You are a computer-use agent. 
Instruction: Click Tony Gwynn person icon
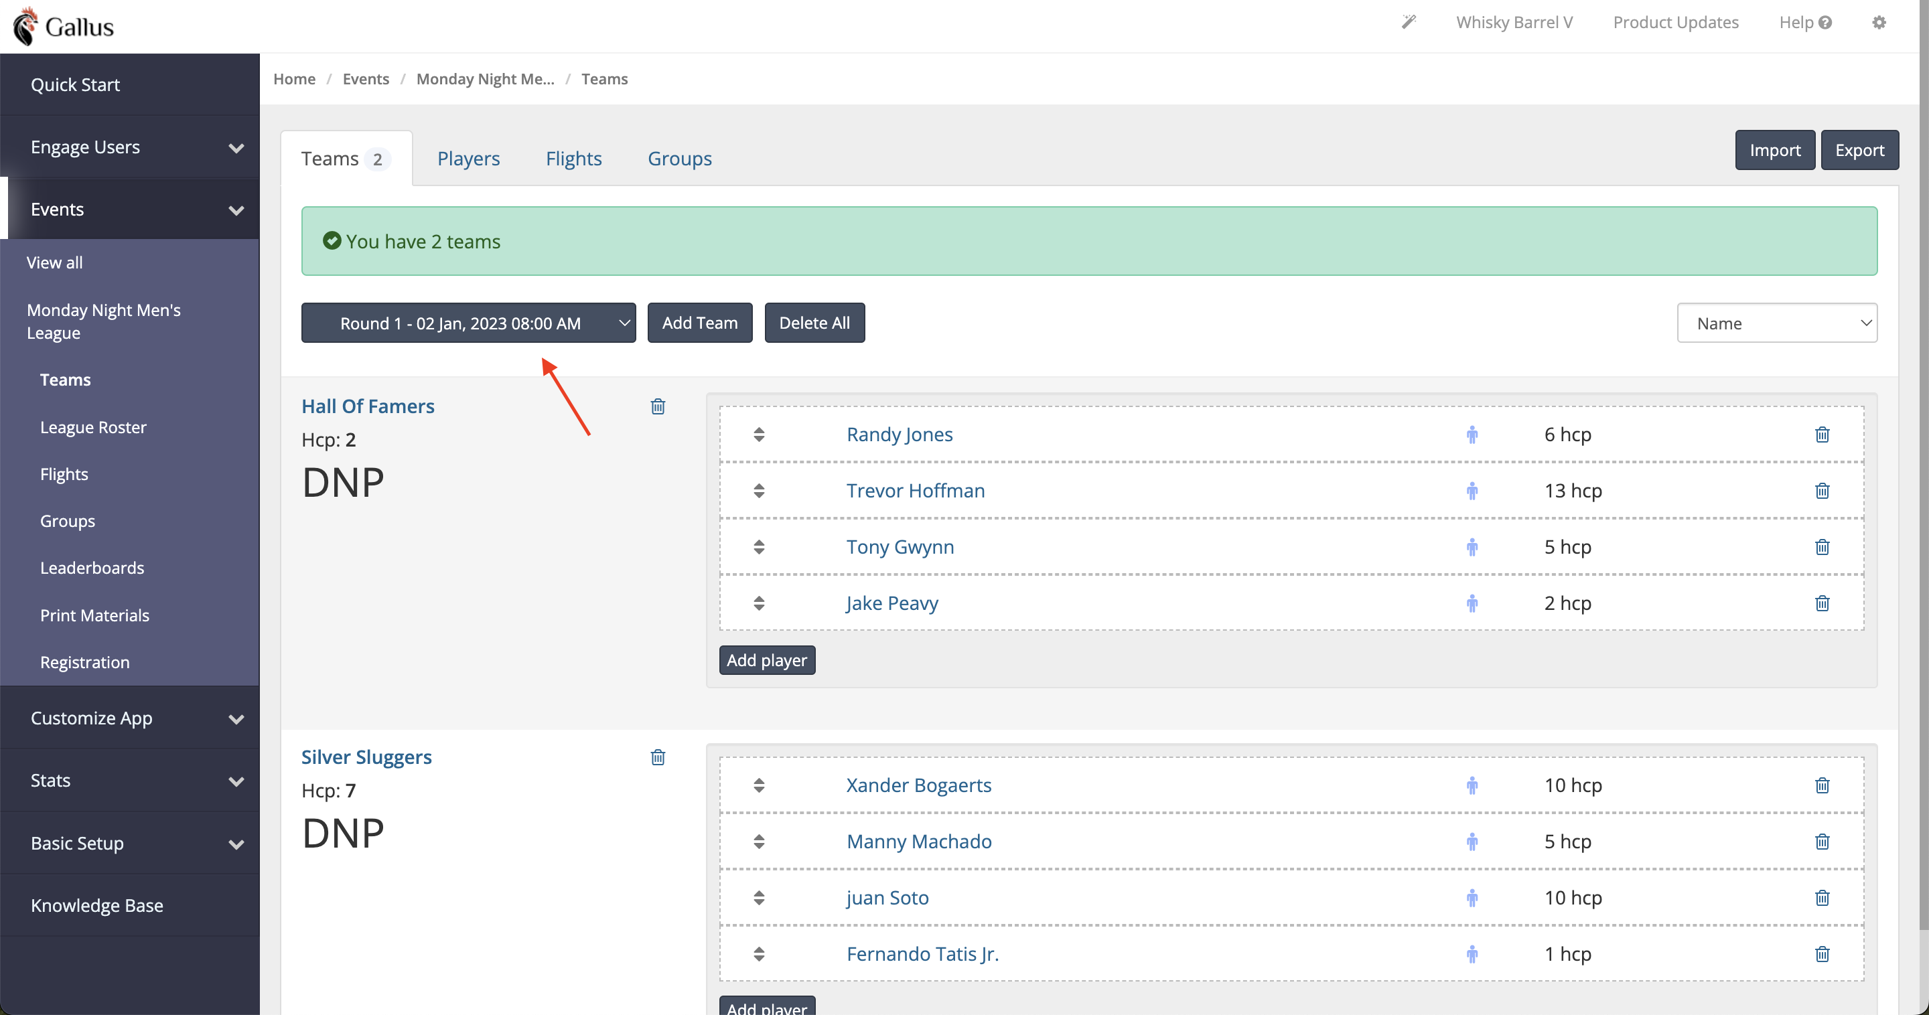pos(1472,546)
